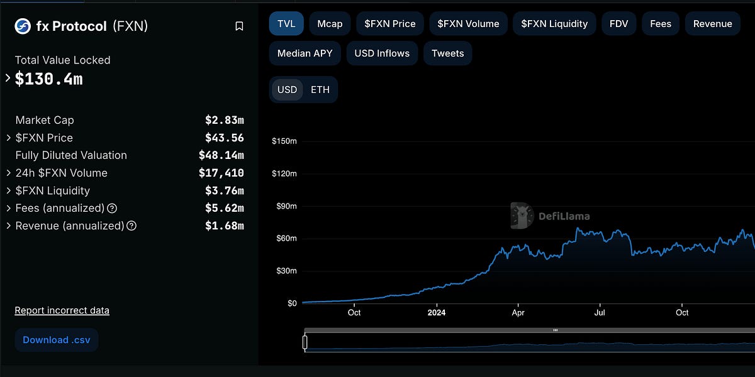Image resolution: width=755 pixels, height=377 pixels.
Task: Expand the $FXN Price row
Action: 8,138
